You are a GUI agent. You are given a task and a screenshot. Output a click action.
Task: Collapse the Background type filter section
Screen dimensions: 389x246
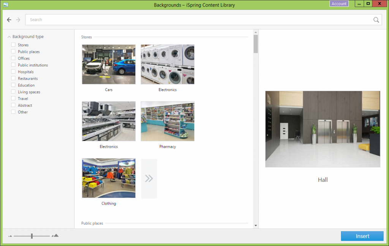[8, 36]
